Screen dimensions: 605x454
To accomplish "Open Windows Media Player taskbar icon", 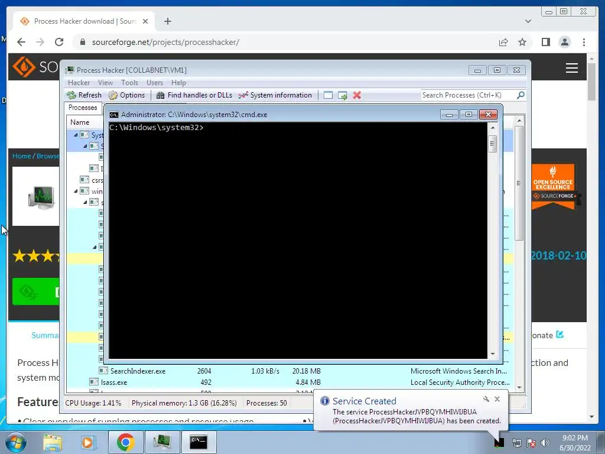I will 87,442.
